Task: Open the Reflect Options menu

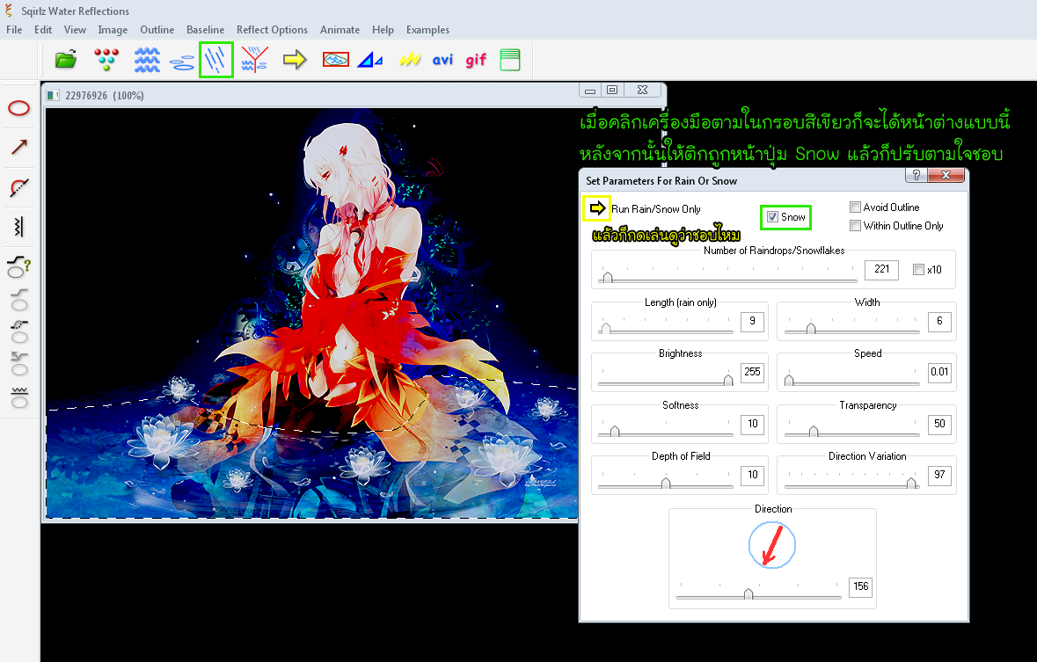Action: [272, 30]
